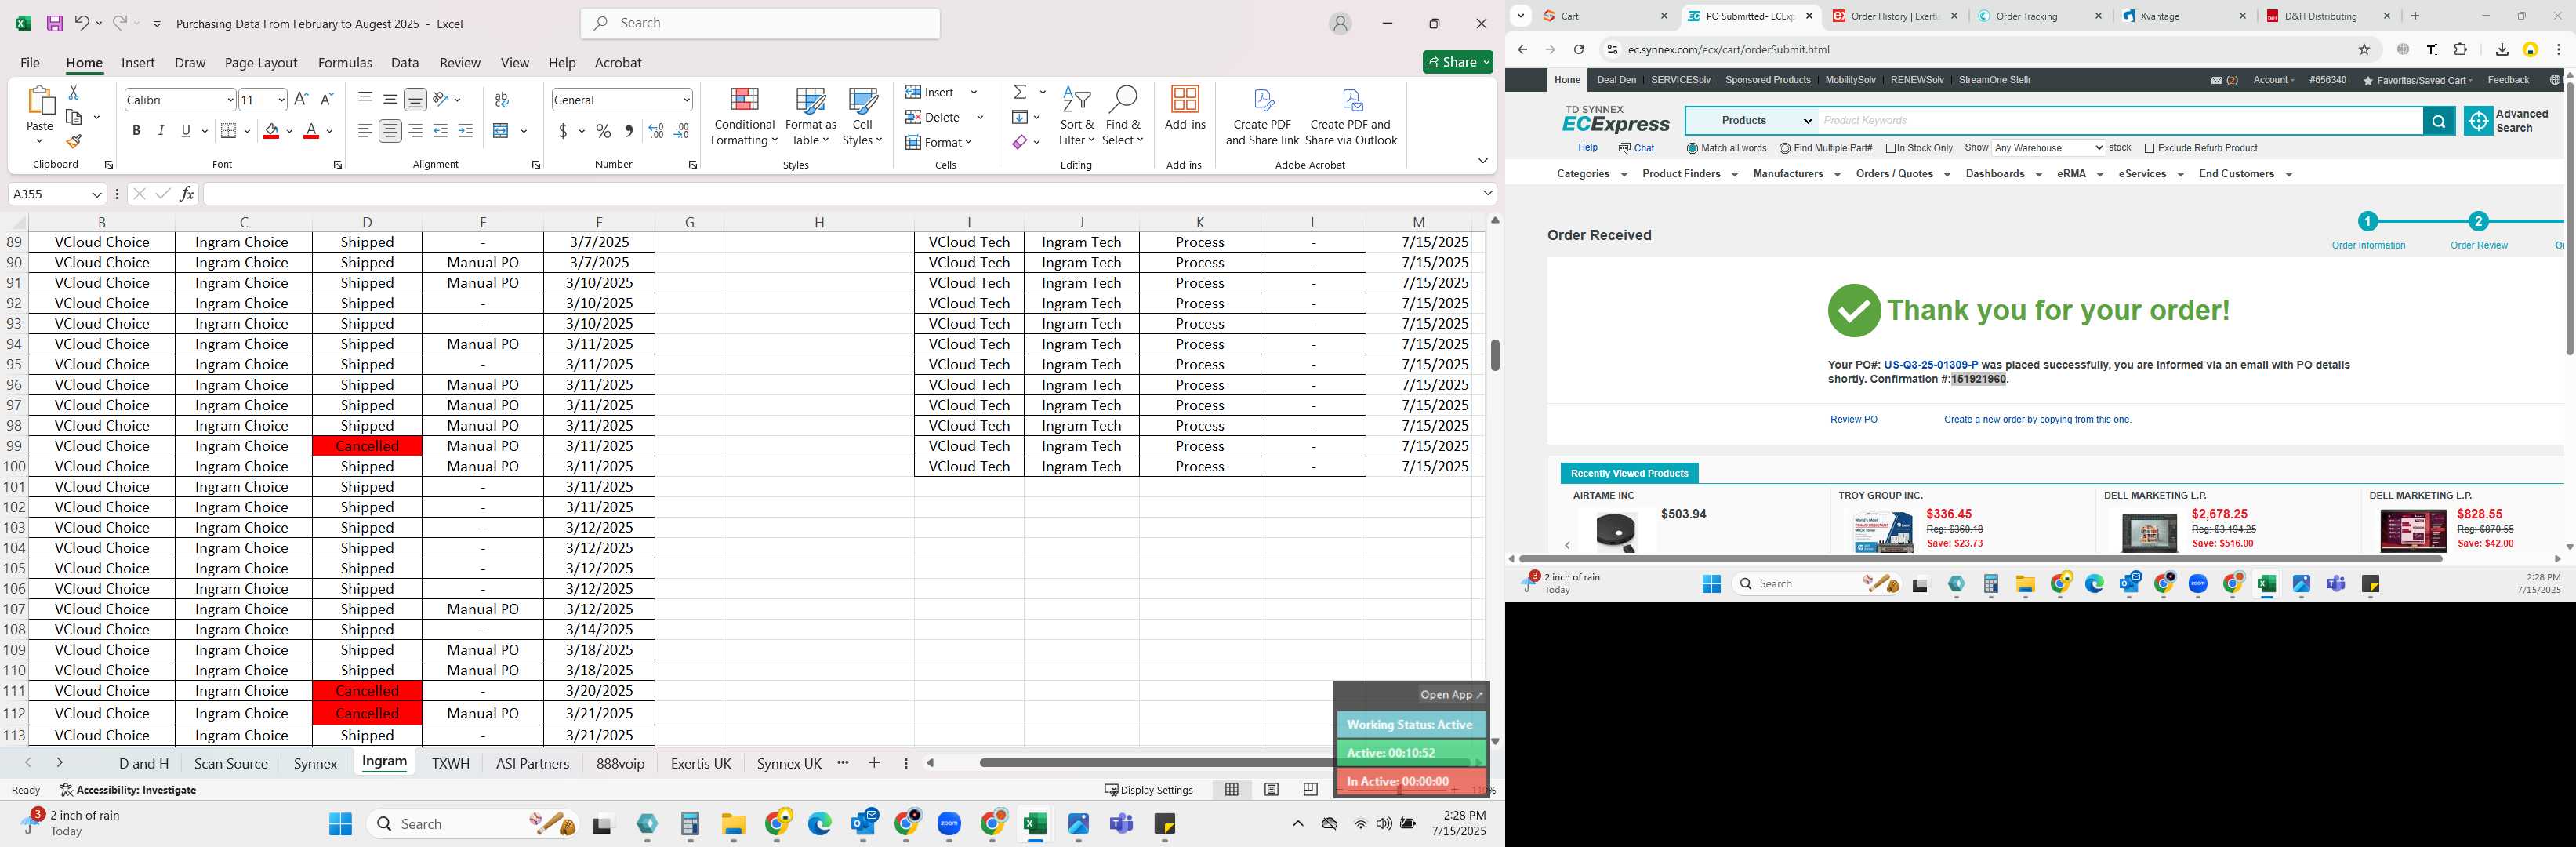Open the Calibri font name dropdown
The image size is (2576, 847).
point(230,100)
